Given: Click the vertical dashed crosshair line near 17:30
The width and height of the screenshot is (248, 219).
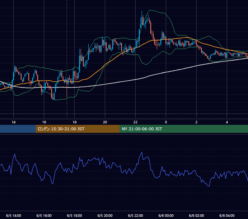Looking at the screenshot, I should [67, 58].
